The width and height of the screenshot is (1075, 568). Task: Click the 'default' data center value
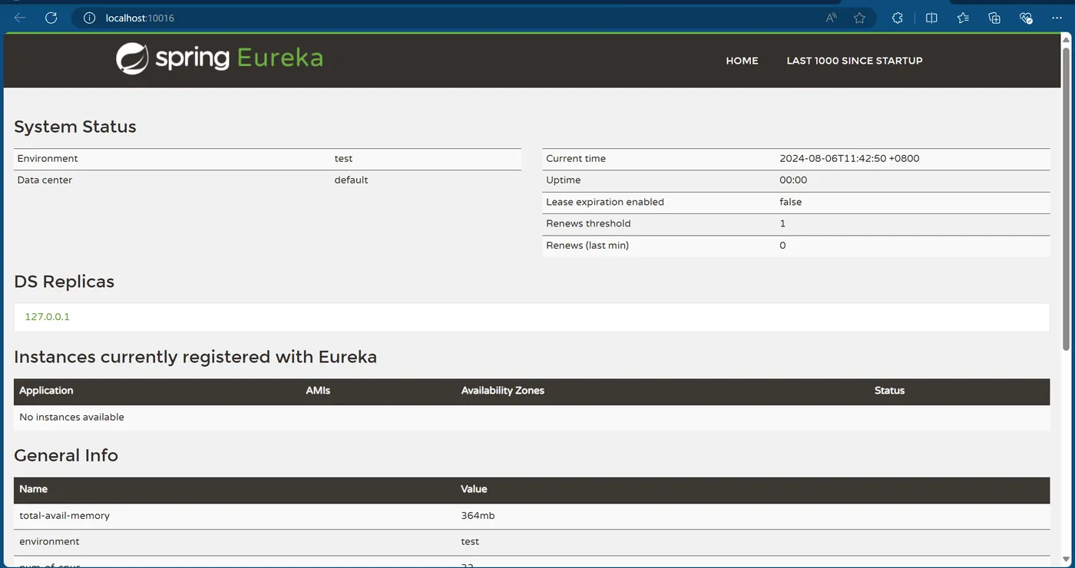point(351,180)
